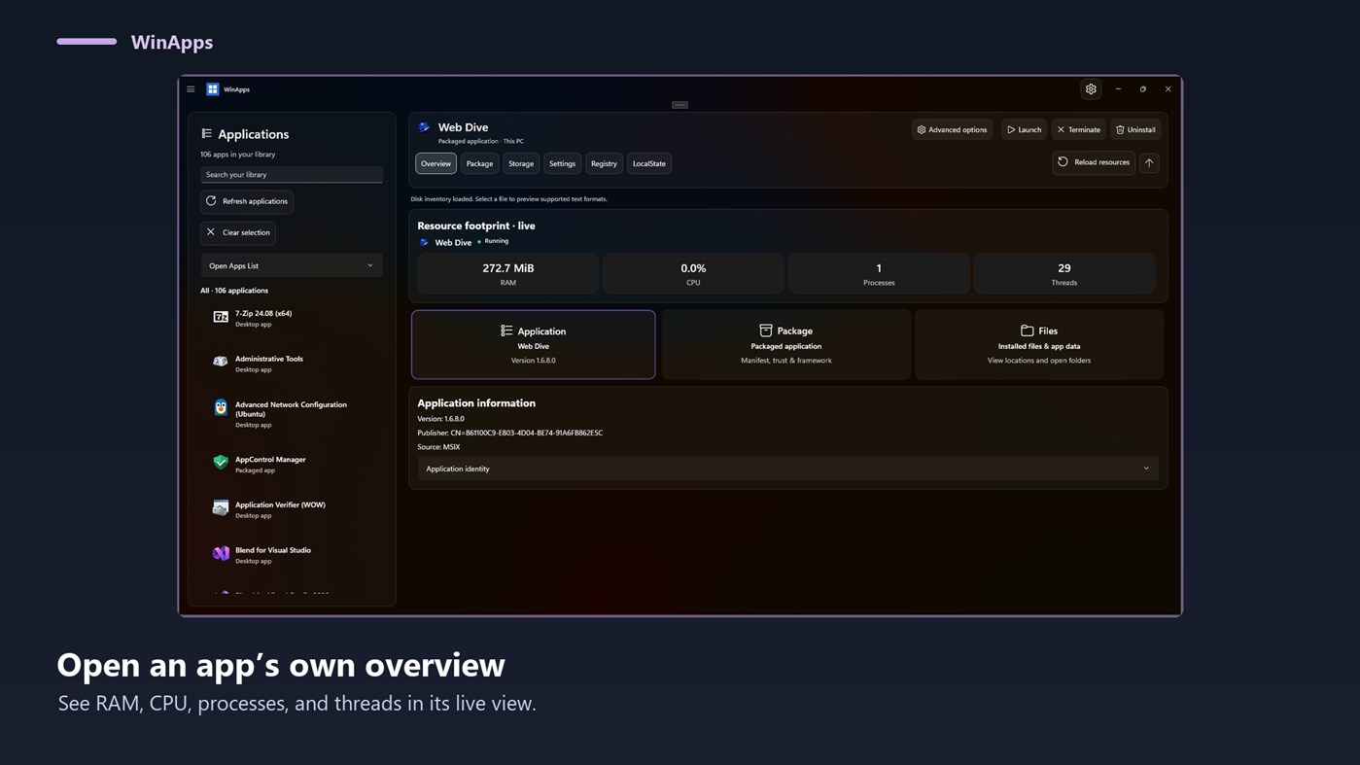Click the 0.0% CPU tile
This screenshot has width=1360, height=765.
coord(693,273)
